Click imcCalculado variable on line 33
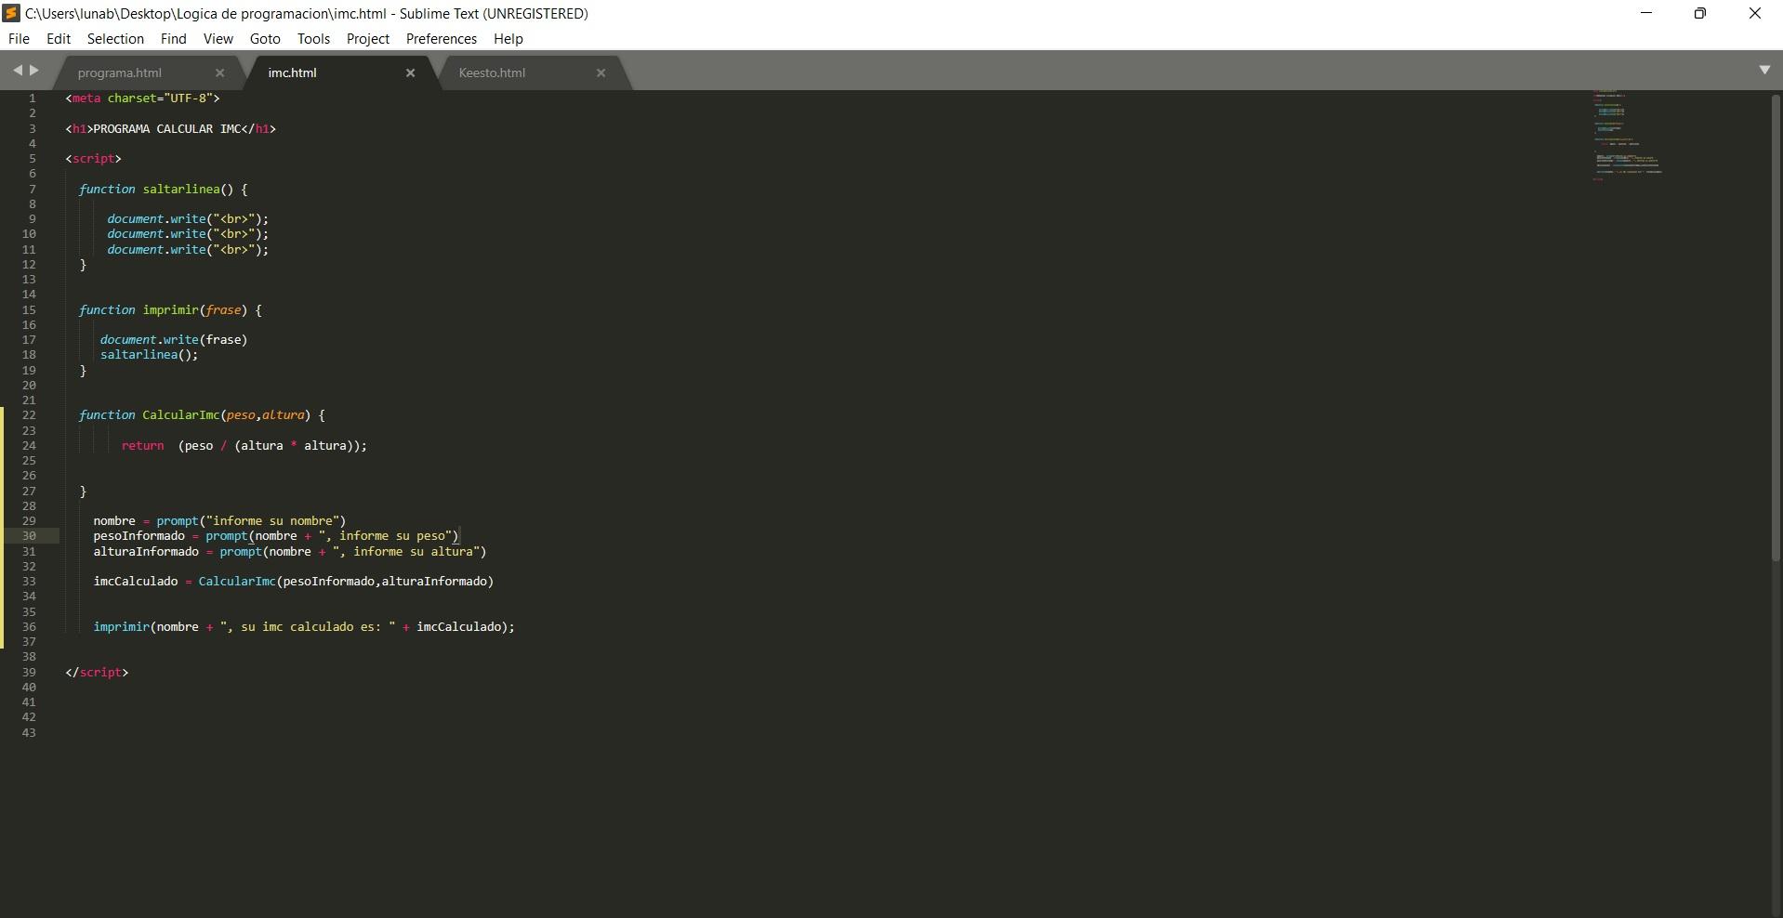 pos(136,582)
